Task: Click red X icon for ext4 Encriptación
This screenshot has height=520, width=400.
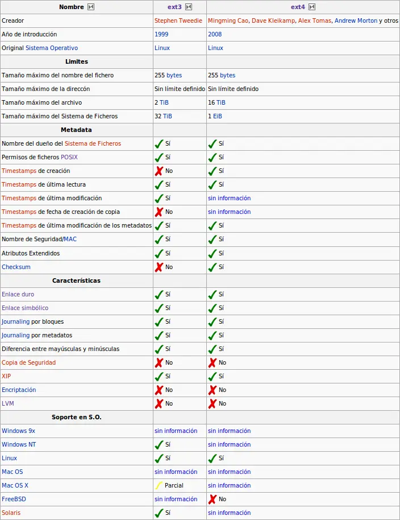Action: click(x=213, y=390)
